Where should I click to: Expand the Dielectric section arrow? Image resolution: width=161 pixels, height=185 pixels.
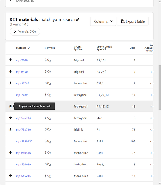coord(11,1)
